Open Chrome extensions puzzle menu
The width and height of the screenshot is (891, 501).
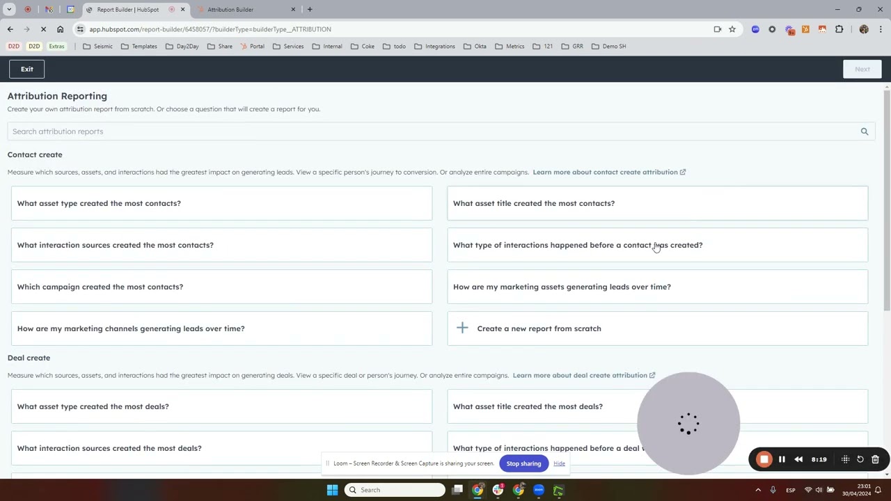click(x=839, y=29)
